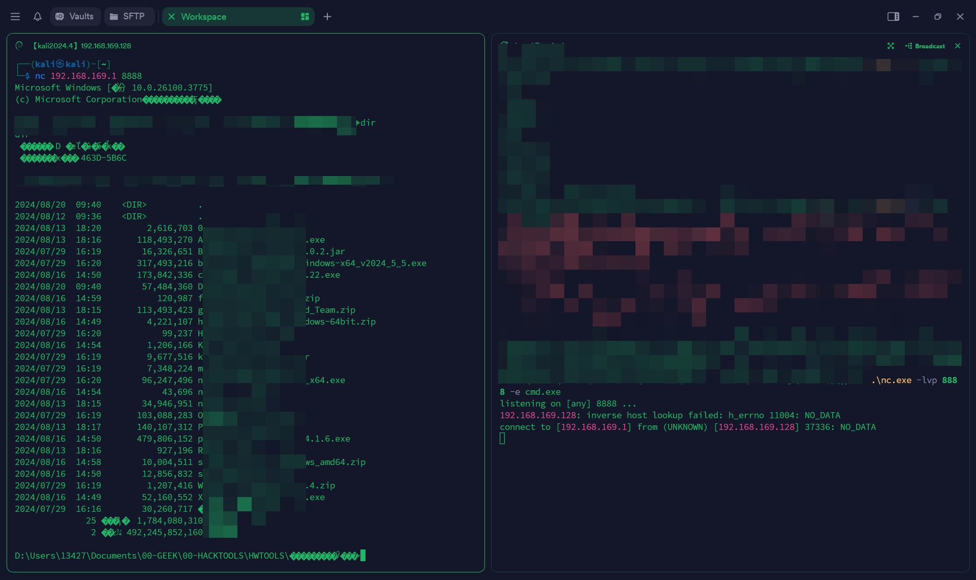Click the inverse host lookup failed line

tap(670, 415)
